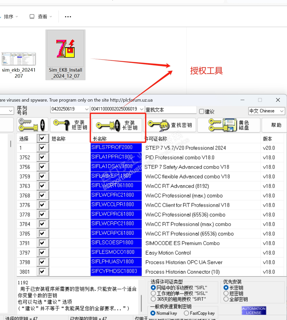Select 365天的租用授权 SIRT radio option
The height and width of the screenshot is (320, 287).
153,299
